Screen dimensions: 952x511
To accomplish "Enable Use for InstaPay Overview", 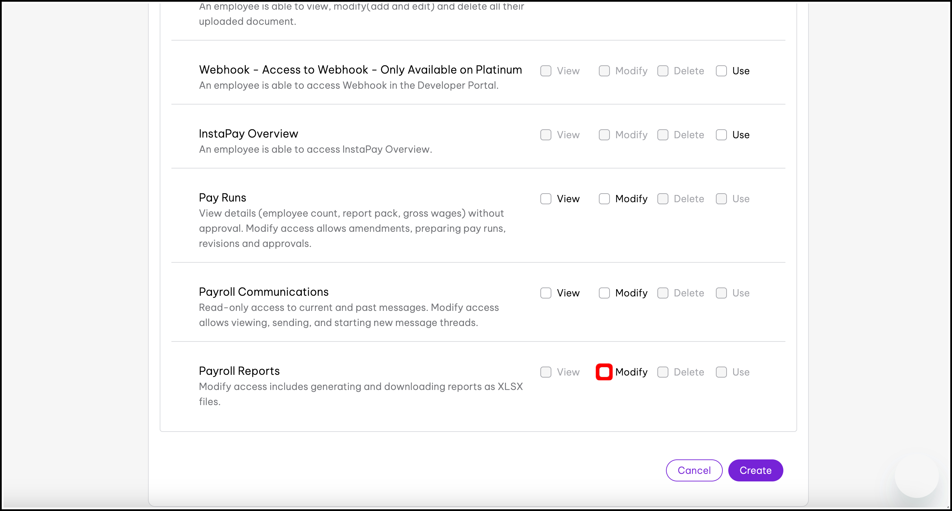I will [721, 135].
